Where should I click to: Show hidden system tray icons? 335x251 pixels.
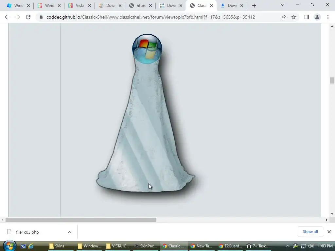(287, 246)
